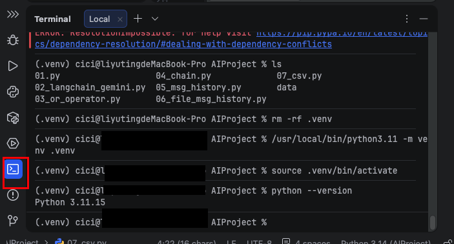Image resolution: width=454 pixels, height=244 pixels.
Task: Open the dependency-conflicts pip help link
Action: point(183,45)
